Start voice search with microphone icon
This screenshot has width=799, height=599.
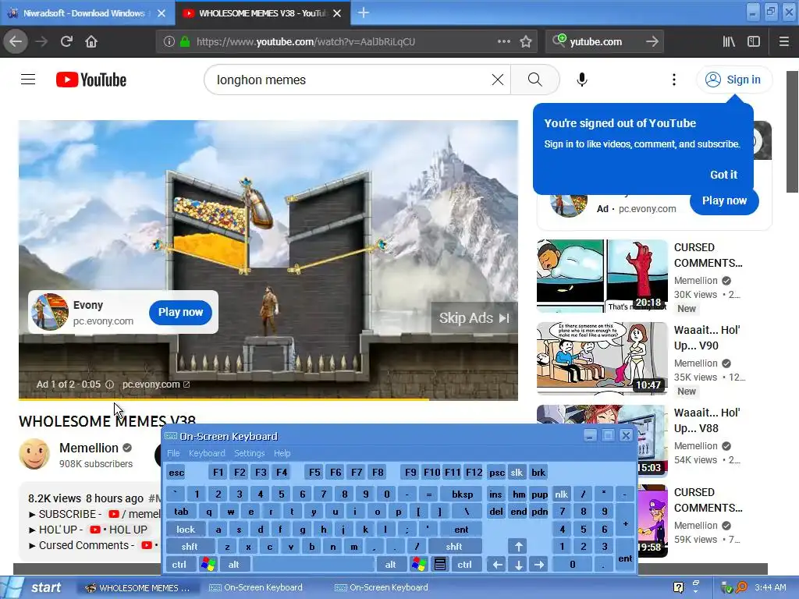[582, 80]
